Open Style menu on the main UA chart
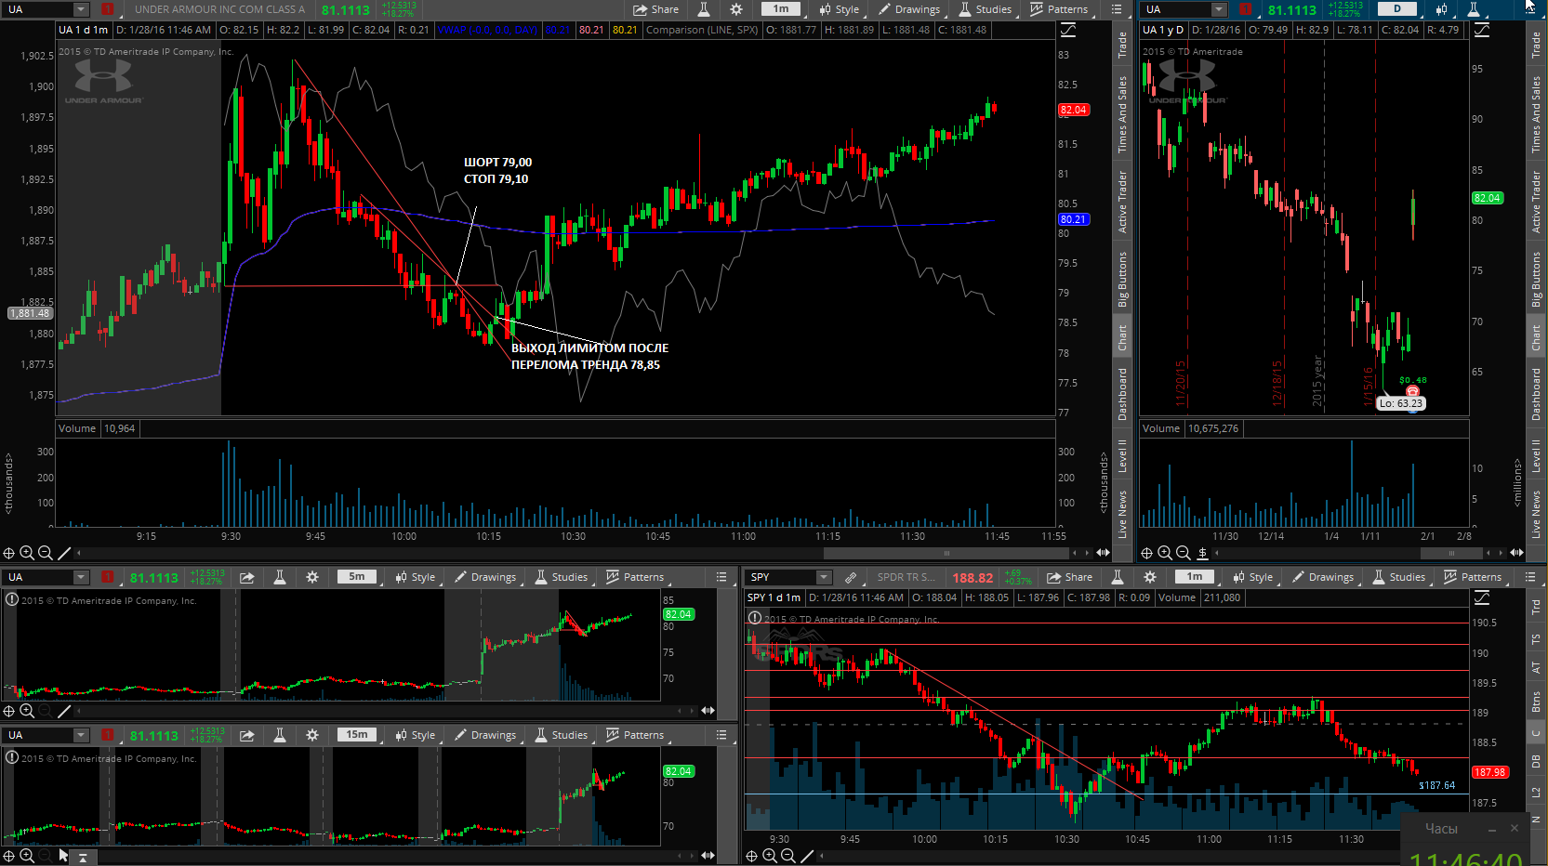Screen dimensions: 1548x866 click(x=839, y=9)
